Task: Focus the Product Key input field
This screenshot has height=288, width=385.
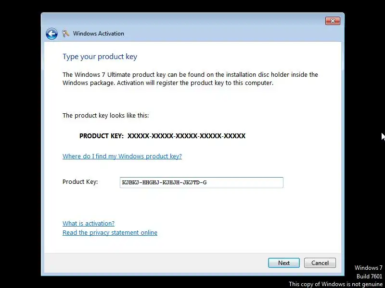Action: tap(201, 182)
